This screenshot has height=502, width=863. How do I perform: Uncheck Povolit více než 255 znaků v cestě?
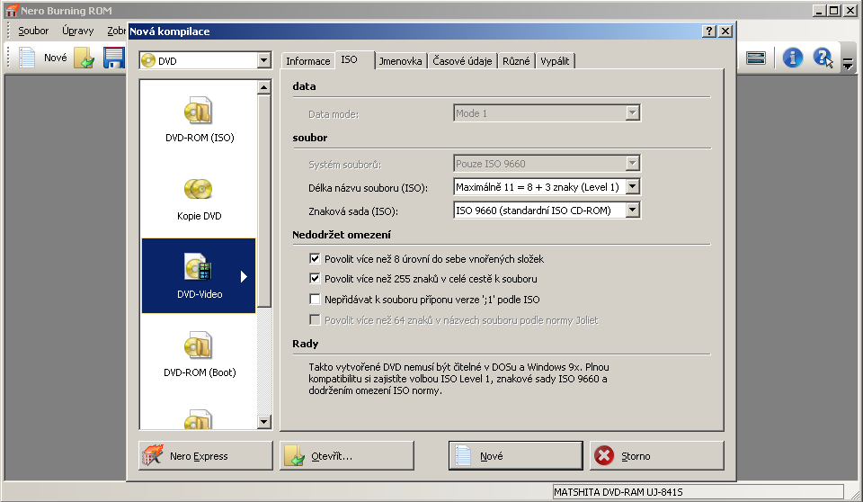(x=315, y=278)
